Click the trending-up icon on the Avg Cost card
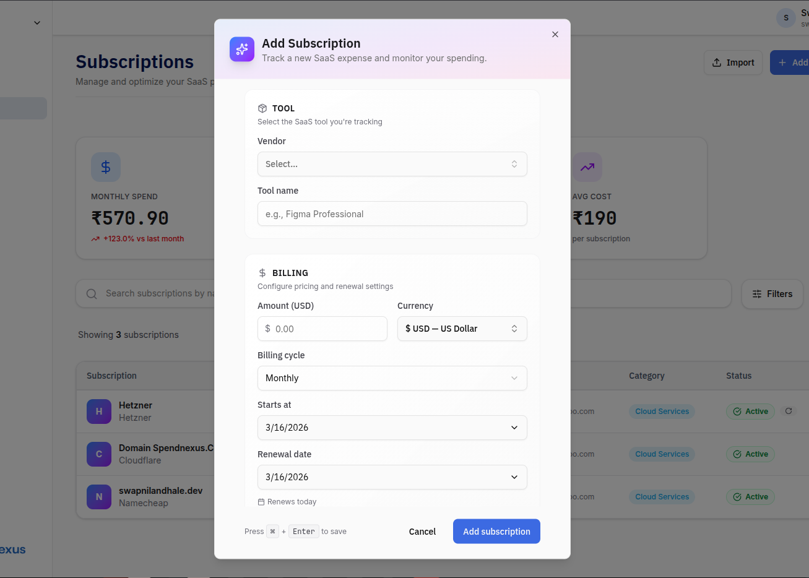 587,167
